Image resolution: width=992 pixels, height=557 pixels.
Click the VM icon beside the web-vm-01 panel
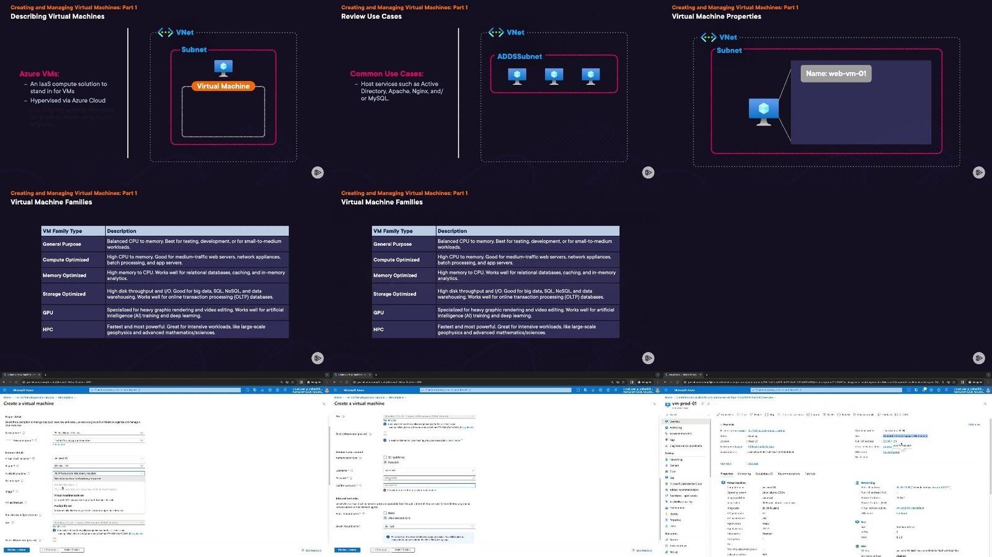pos(764,112)
